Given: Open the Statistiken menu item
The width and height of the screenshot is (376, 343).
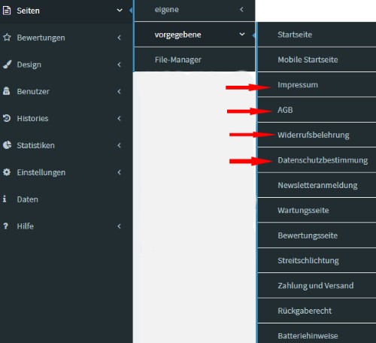Looking at the screenshot, I should click(66, 145).
